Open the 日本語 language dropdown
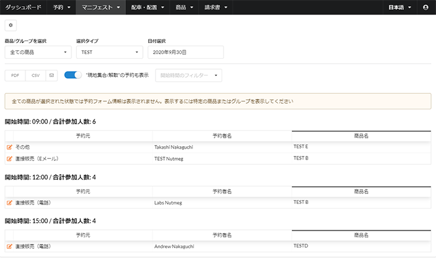Screen dimensions: 436x273 pyautogui.click(x=400, y=7)
